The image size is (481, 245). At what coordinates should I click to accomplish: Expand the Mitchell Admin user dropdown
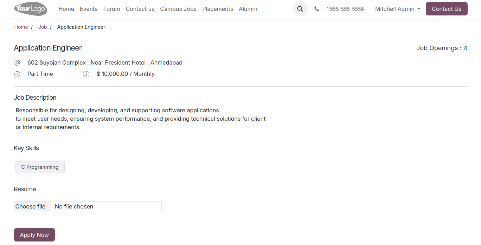pos(397,9)
